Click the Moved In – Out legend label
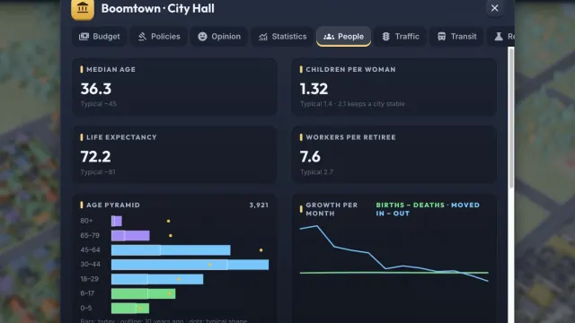 point(428,209)
